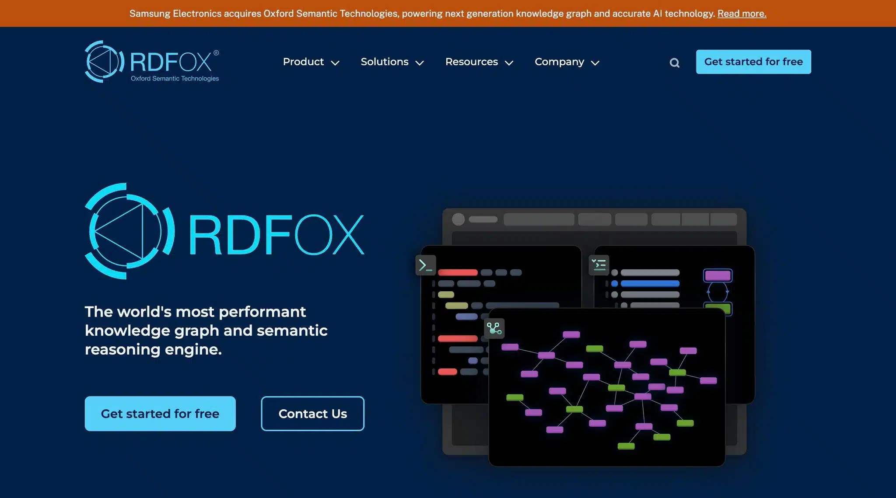Click the large RDFox hero logo
Screen dimensions: 896x498
point(224,231)
